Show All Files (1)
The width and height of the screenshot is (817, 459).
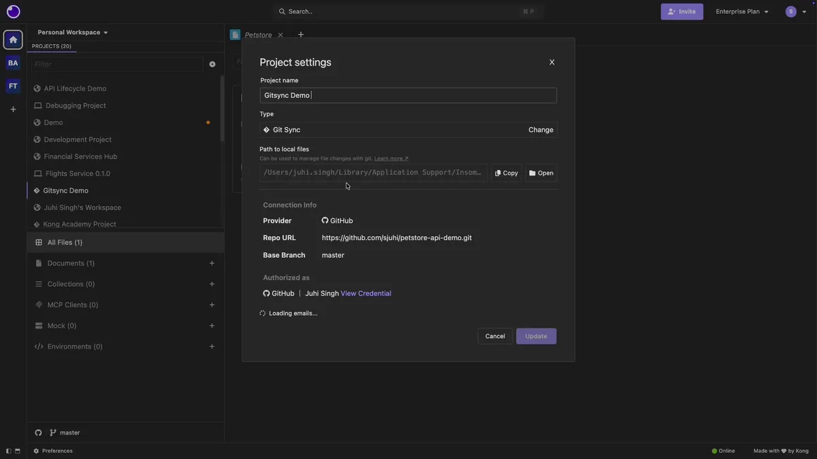[125, 242]
